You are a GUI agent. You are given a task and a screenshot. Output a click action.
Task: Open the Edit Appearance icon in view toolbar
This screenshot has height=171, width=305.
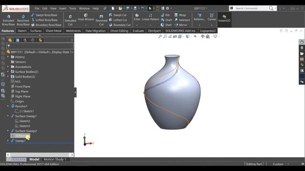click(x=203, y=36)
